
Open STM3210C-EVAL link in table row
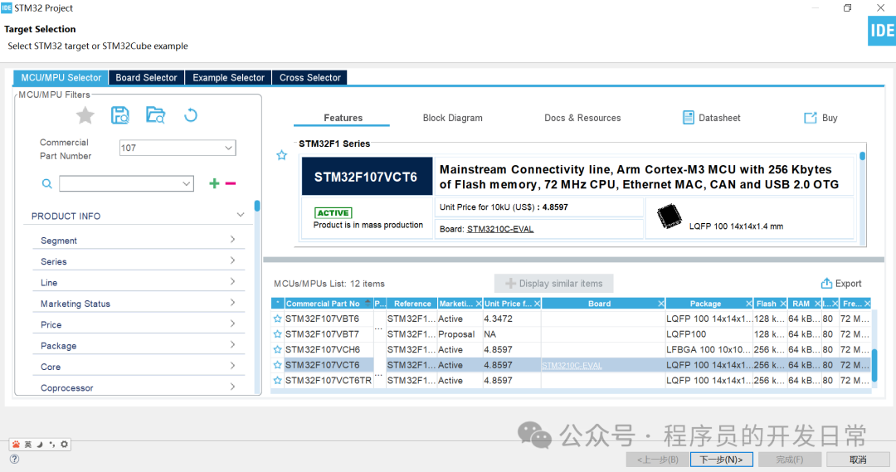tap(572, 366)
